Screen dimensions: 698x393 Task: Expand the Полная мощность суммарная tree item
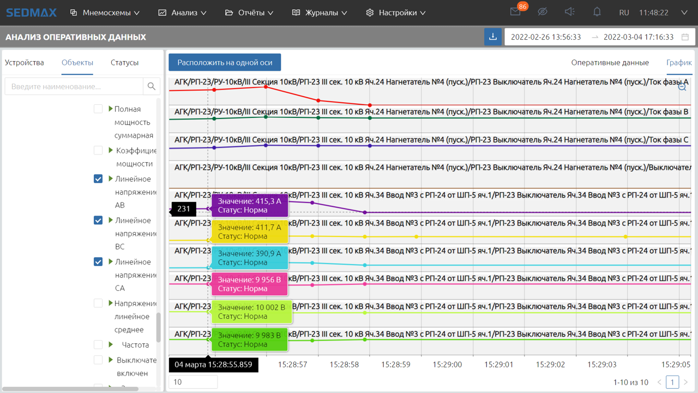point(111,109)
